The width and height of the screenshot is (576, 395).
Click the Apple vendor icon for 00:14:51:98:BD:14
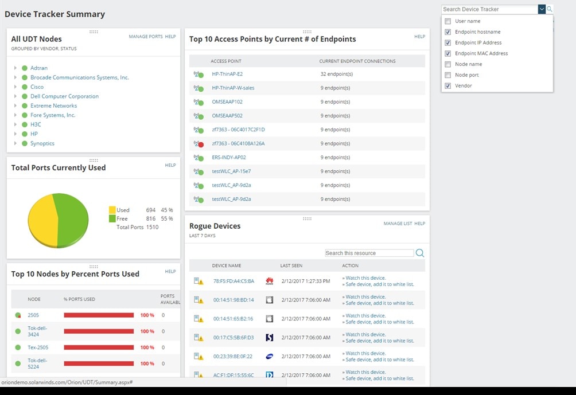point(270,299)
